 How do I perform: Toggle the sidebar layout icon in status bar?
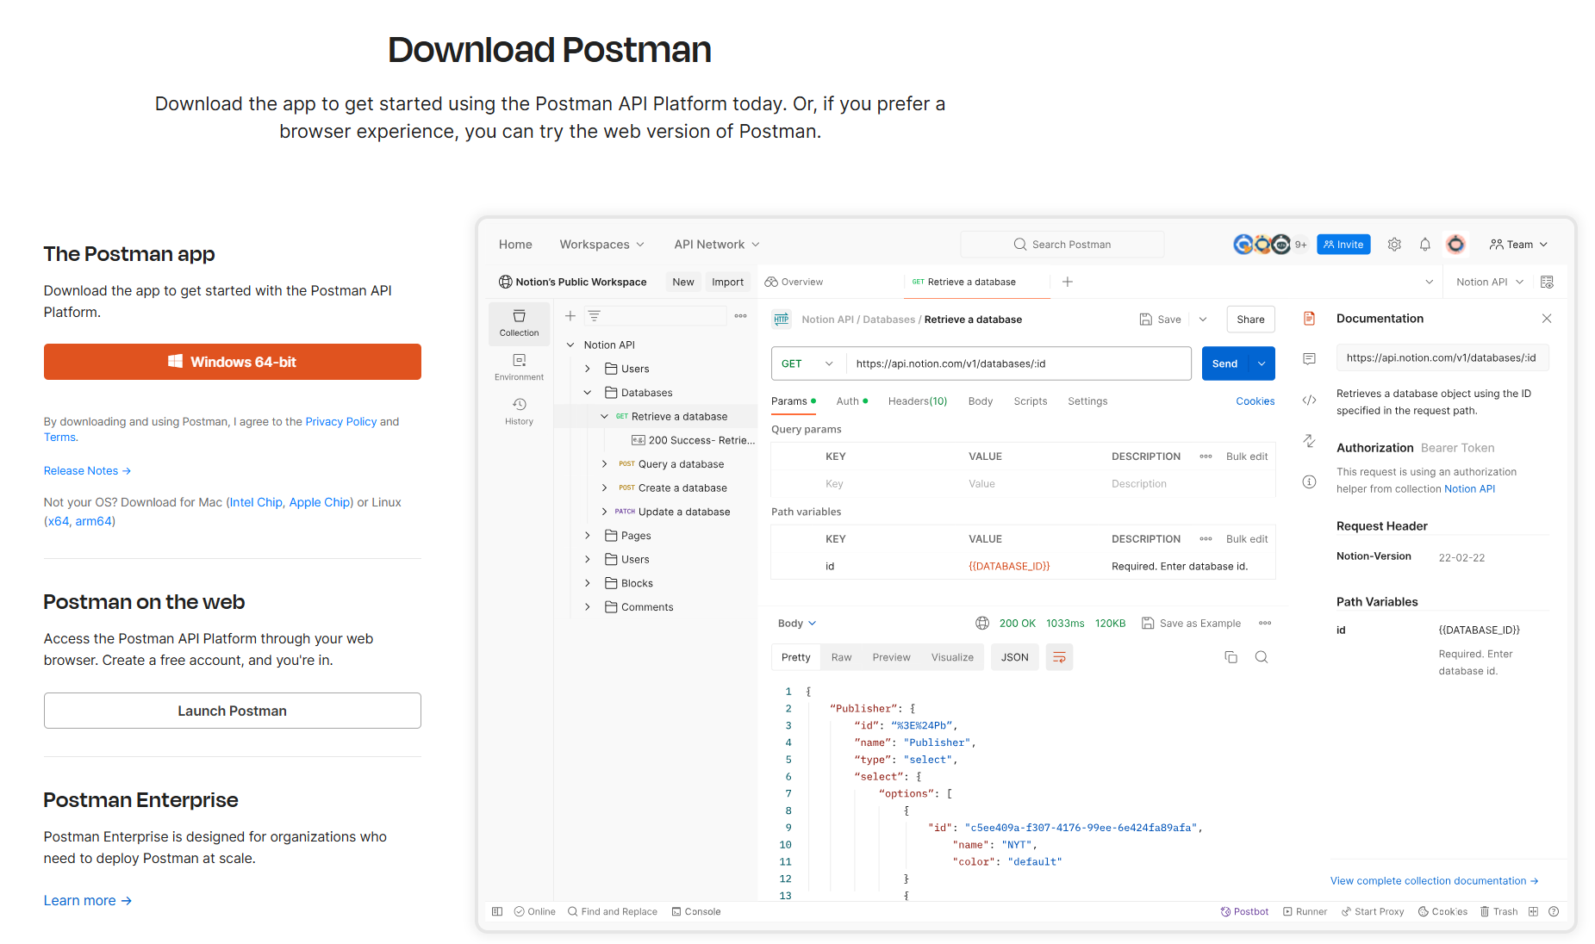click(497, 911)
